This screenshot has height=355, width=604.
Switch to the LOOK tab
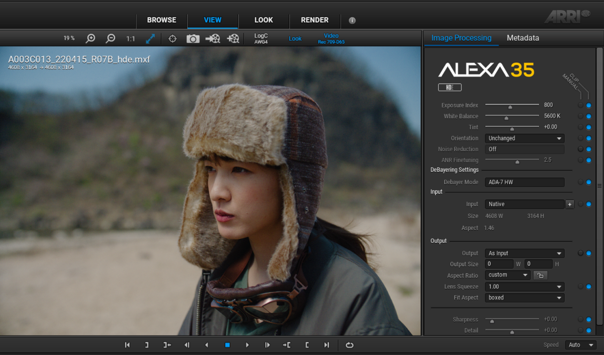(263, 20)
